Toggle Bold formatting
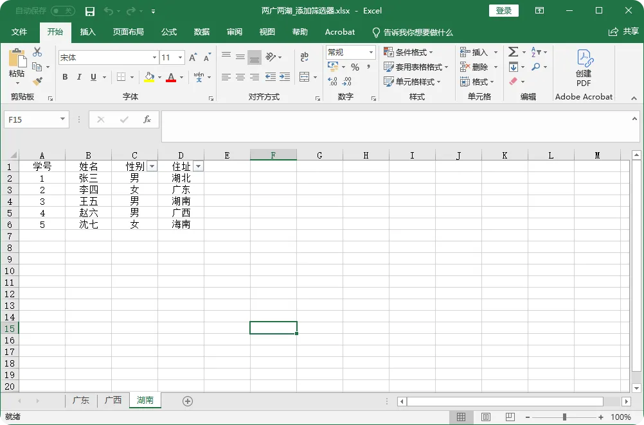This screenshot has height=425, width=644. [65, 76]
